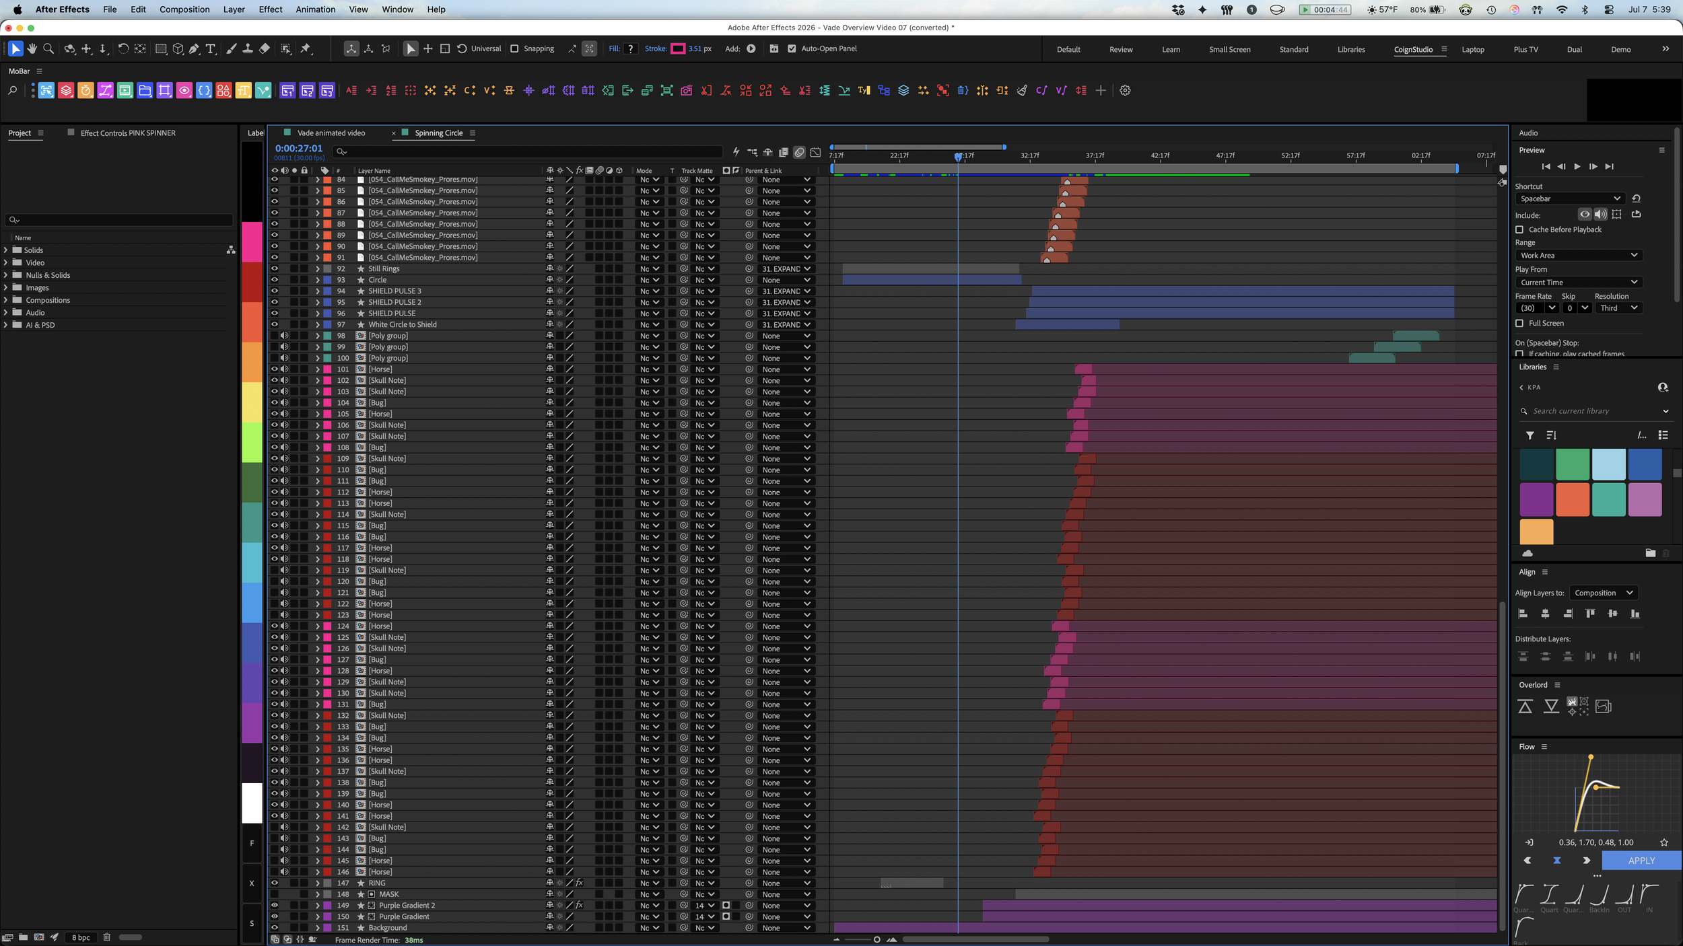Align layers to top edge
The image size is (1683, 946).
click(x=1590, y=614)
